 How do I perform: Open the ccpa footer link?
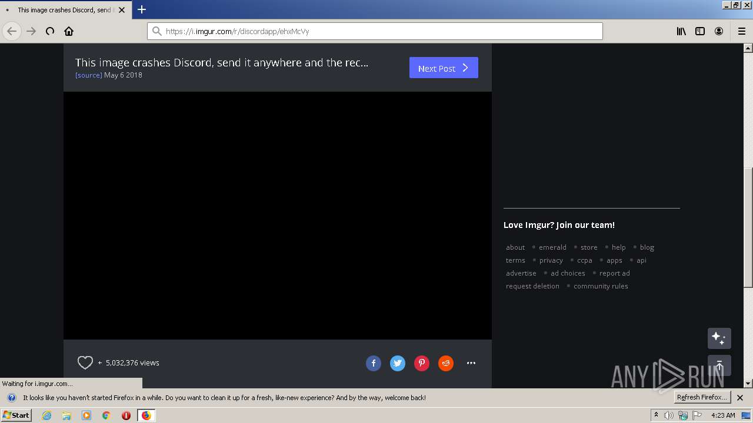click(x=585, y=260)
